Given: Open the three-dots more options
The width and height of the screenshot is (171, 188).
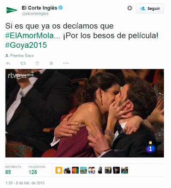Looking at the screenshot, I should 66,63.
